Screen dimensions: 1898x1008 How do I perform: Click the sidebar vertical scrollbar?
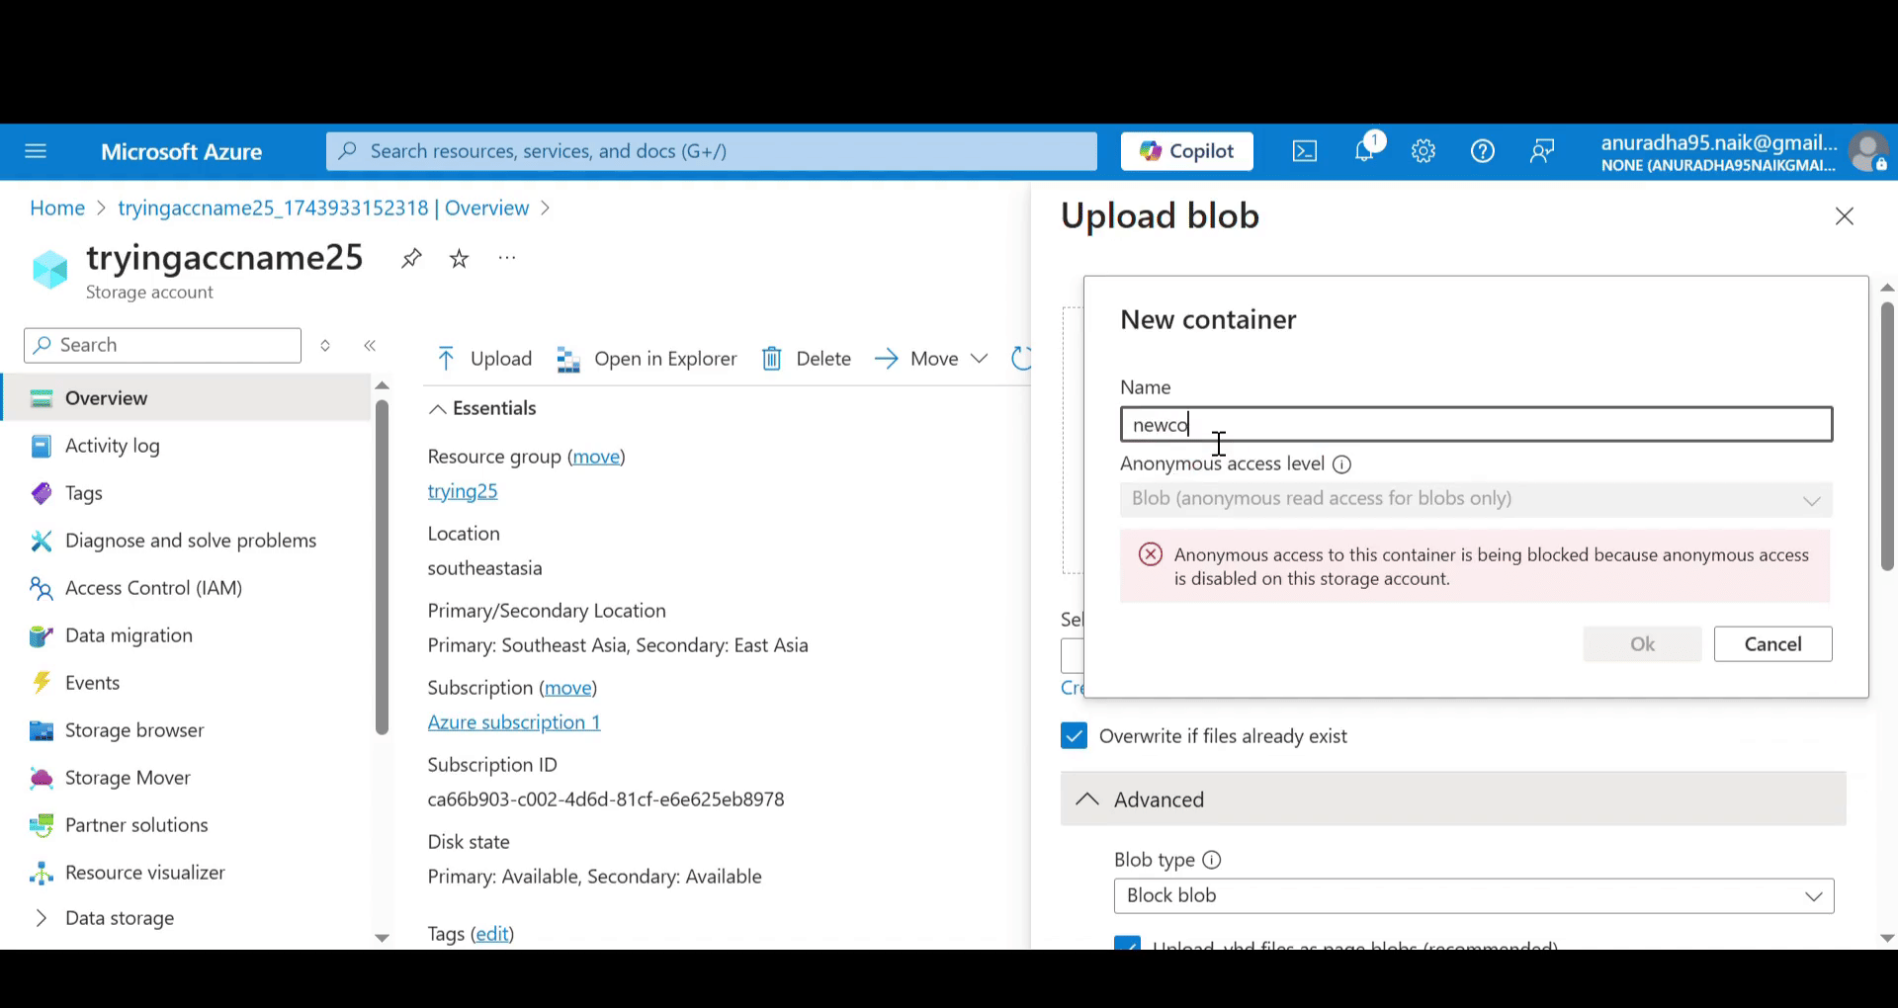point(383,567)
